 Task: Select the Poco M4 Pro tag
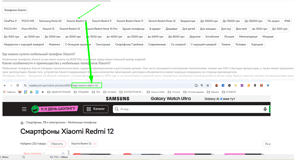click(29, 29)
